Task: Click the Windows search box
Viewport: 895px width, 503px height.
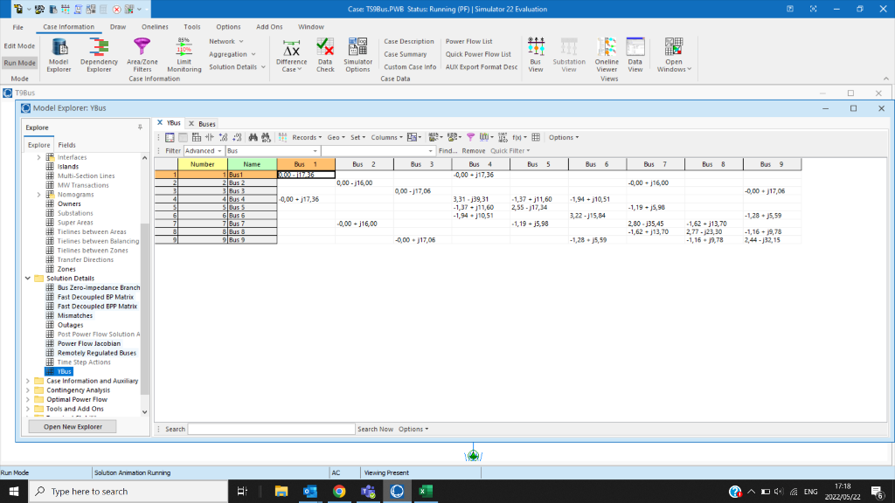Action: pyautogui.click(x=128, y=491)
